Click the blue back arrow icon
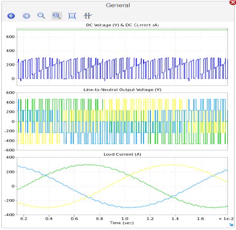Viewport: 236px width, 230px height. point(11,16)
